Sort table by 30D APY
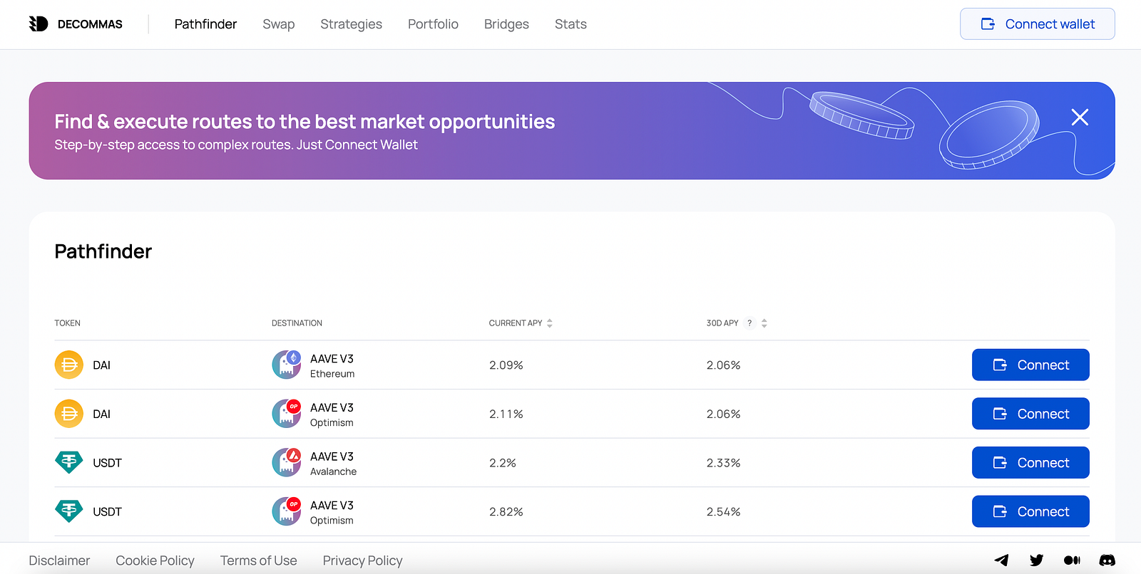Viewport: 1141px width, 574px height. tap(764, 323)
